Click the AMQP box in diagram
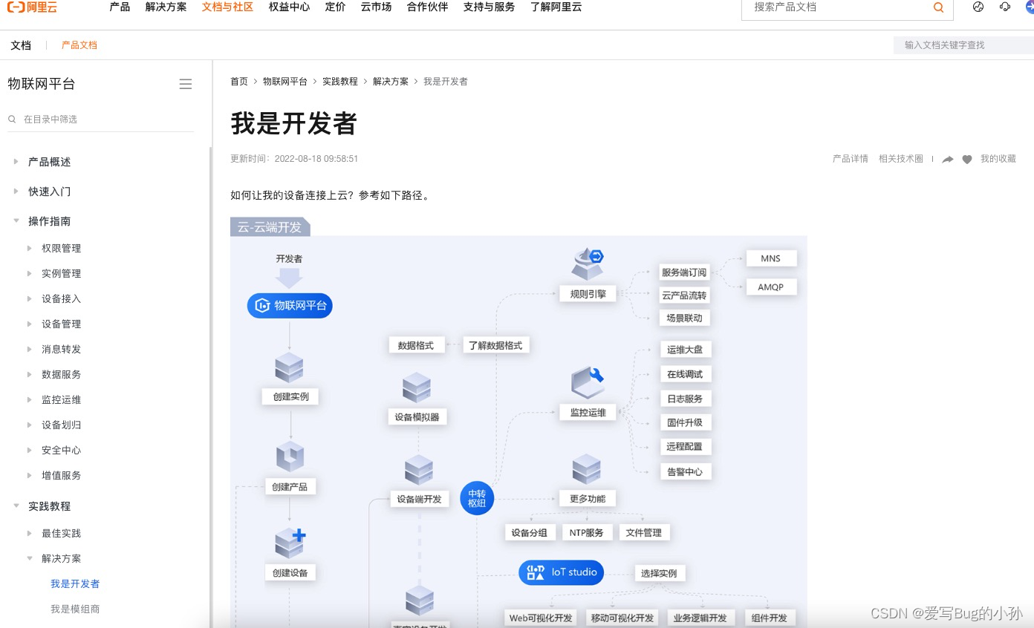The width and height of the screenshot is (1034, 628). point(770,287)
